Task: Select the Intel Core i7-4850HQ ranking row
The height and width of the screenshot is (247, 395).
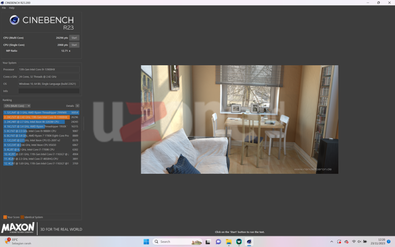Action: click(41, 159)
